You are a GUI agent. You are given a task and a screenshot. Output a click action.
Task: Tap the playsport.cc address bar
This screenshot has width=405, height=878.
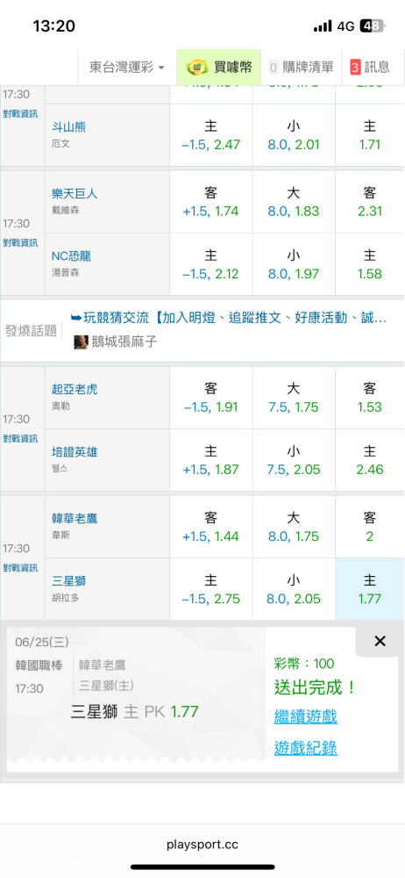coord(202,845)
